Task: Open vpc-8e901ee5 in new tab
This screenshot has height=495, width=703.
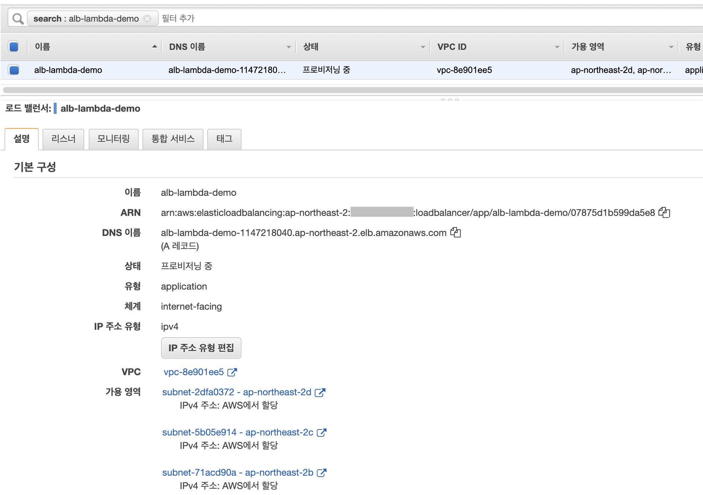Action: point(233,372)
